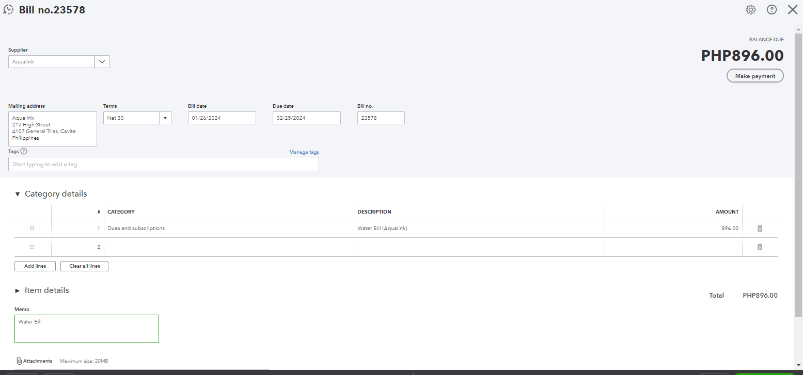Click the Bill date field
Viewport: 803px width, 375px height.
(222, 118)
